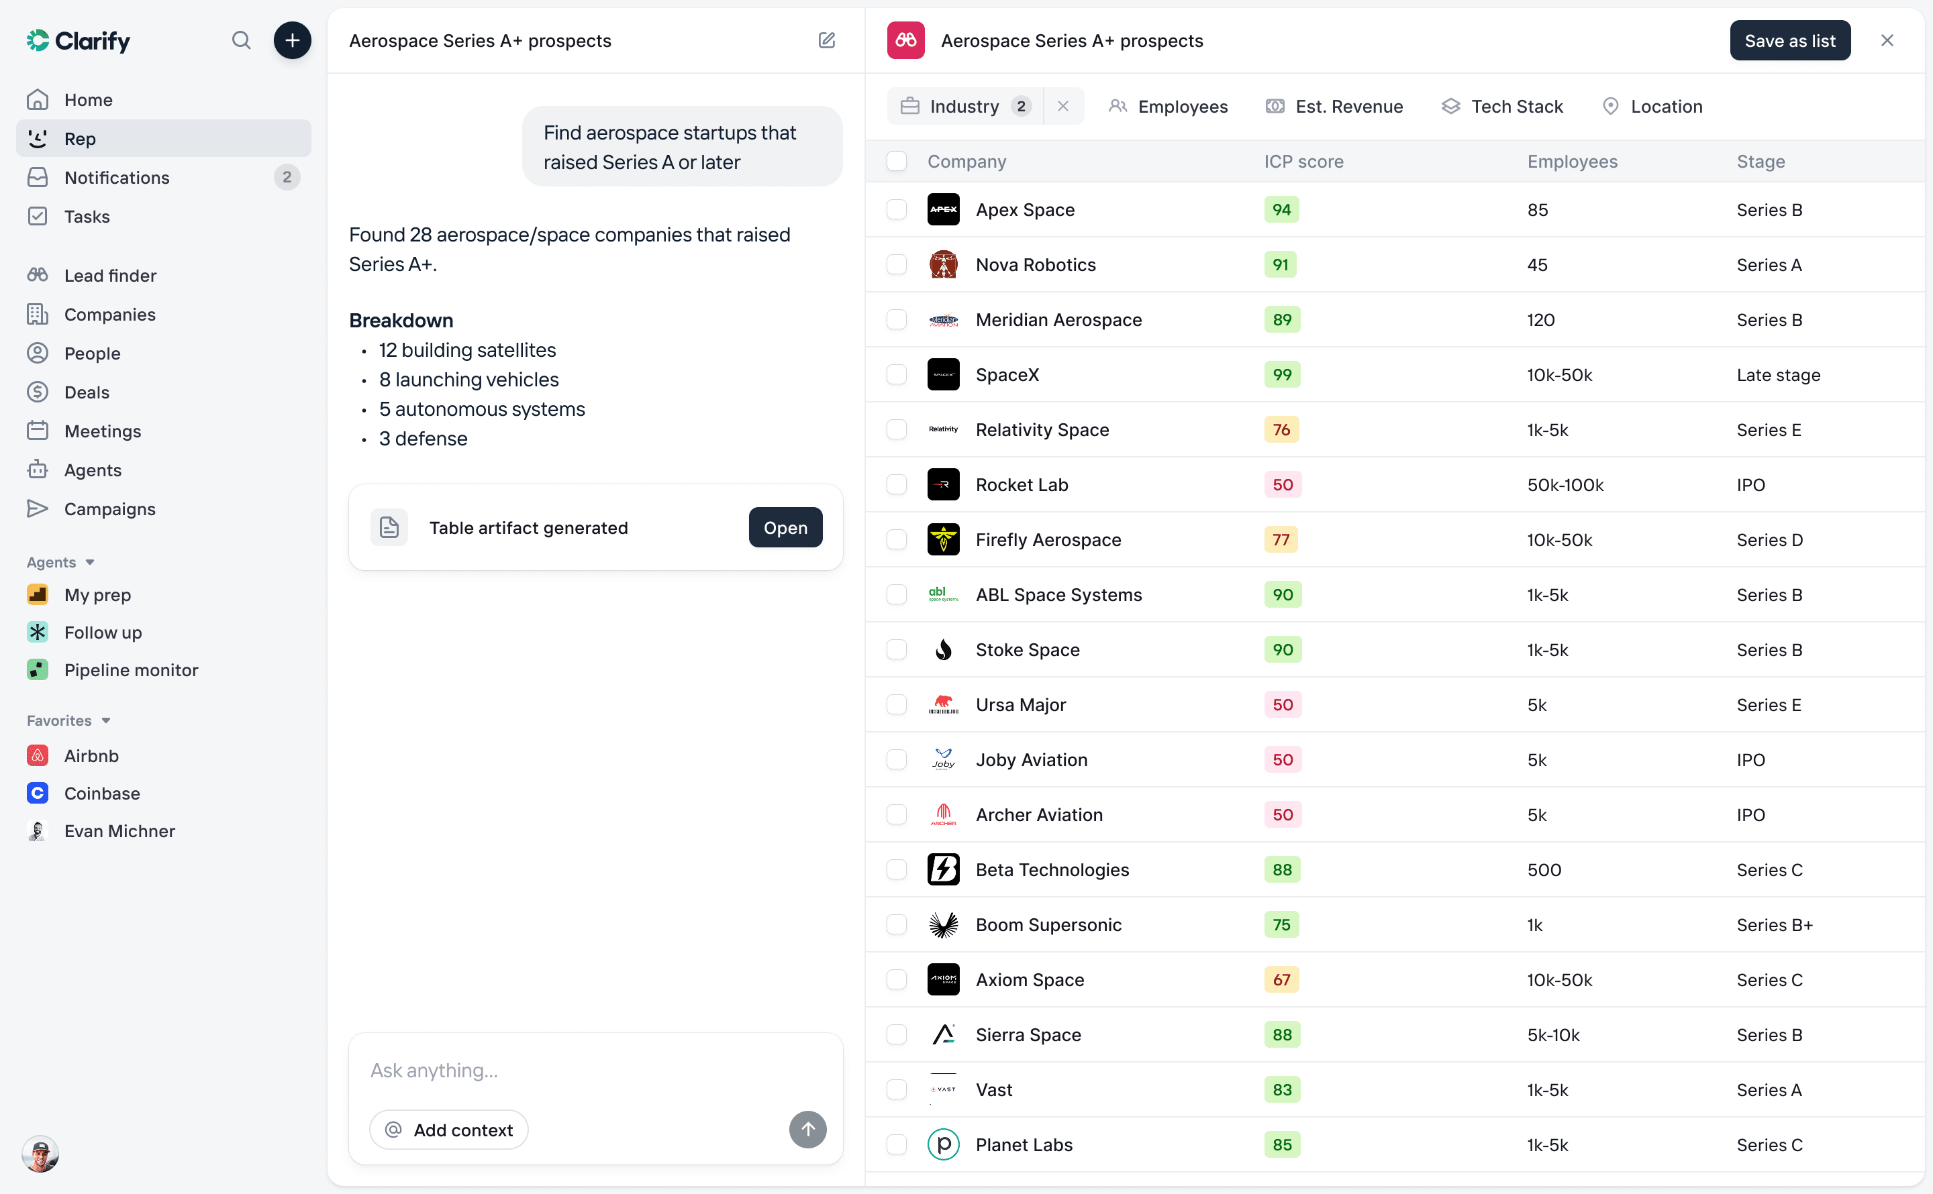Send message with the up arrow button
Screen dimensions: 1933x1194
[807, 1129]
